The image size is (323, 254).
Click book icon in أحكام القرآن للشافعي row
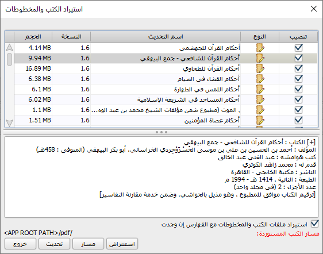point(260,58)
